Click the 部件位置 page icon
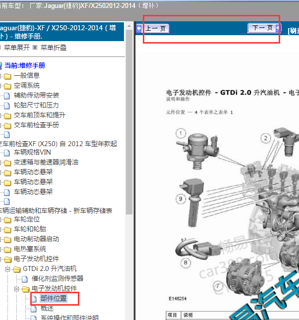299x320 pixels. [x=34, y=299]
